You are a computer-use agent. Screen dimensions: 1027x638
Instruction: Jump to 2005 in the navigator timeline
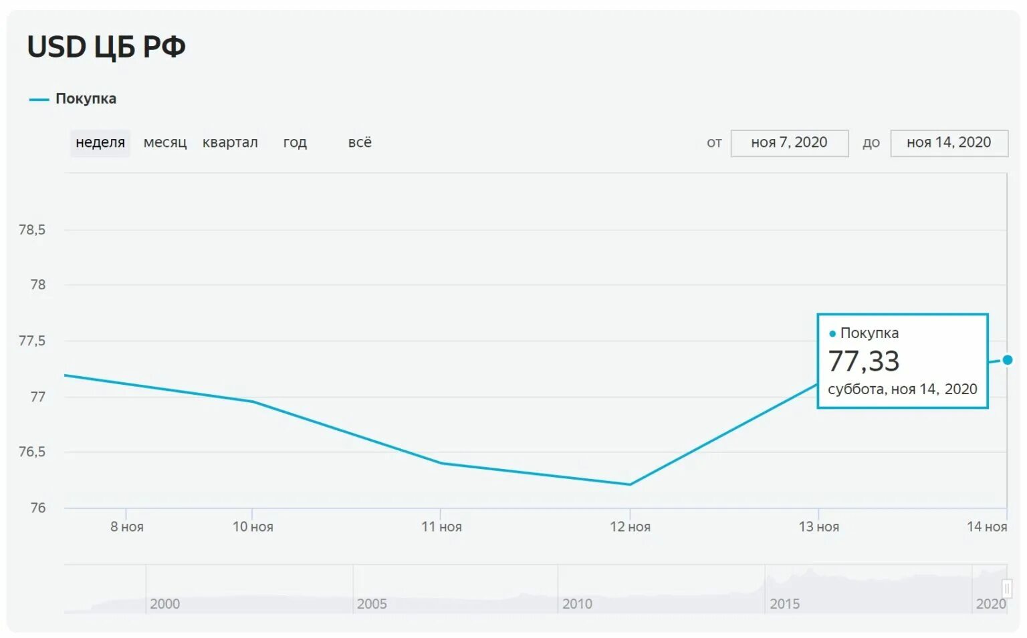coord(372,604)
